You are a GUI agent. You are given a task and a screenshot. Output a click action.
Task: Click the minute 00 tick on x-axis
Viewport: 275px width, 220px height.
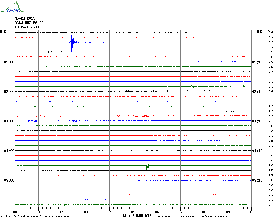(x=15, y=212)
